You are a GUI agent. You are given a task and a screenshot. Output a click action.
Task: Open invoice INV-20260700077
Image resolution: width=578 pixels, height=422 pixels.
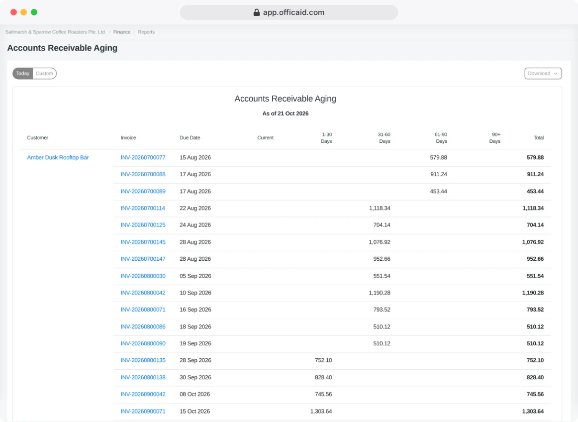[143, 158]
